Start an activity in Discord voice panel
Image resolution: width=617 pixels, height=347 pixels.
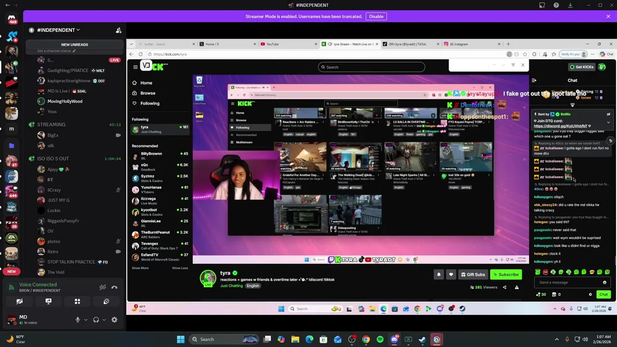coord(77,302)
